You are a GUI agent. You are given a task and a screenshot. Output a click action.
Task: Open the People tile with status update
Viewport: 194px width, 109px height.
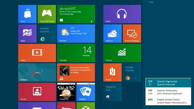click(76, 72)
